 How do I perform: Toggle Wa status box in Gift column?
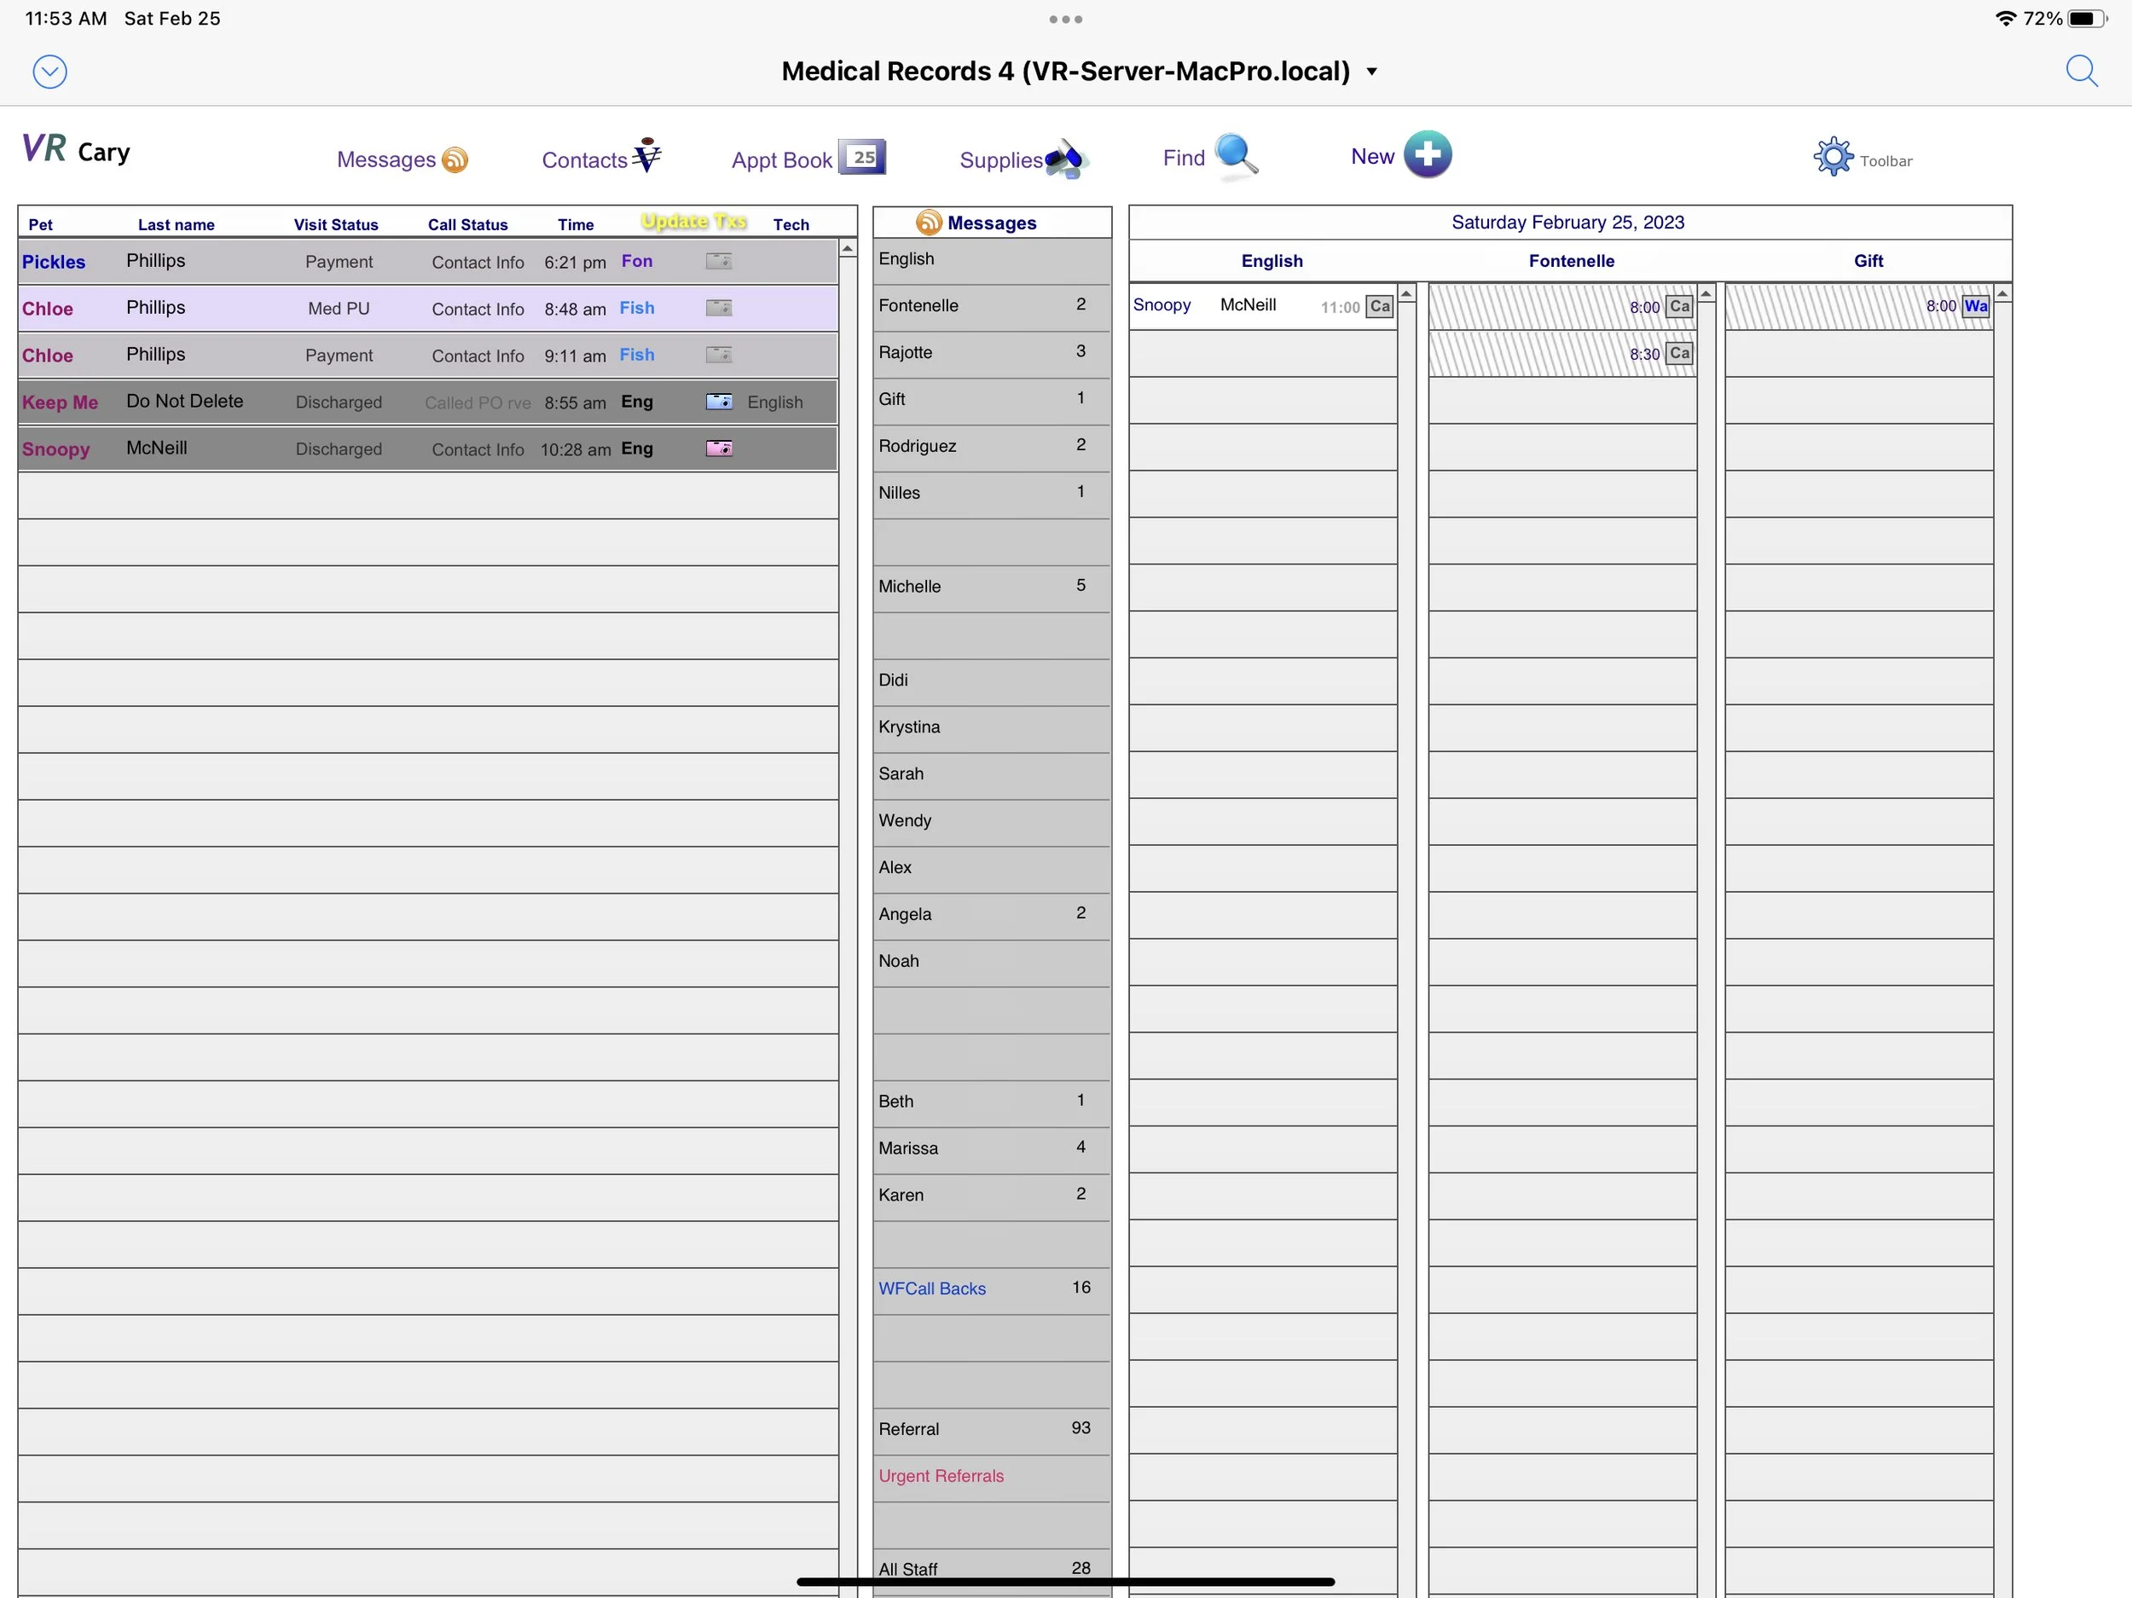pyautogui.click(x=1975, y=306)
